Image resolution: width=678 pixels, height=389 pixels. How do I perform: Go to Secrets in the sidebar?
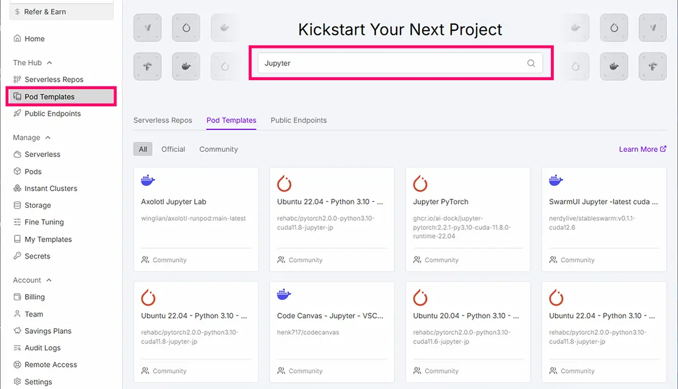(37, 256)
